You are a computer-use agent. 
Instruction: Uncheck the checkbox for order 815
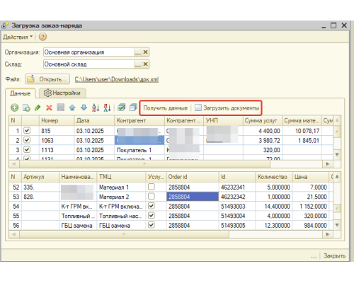coord(27,130)
